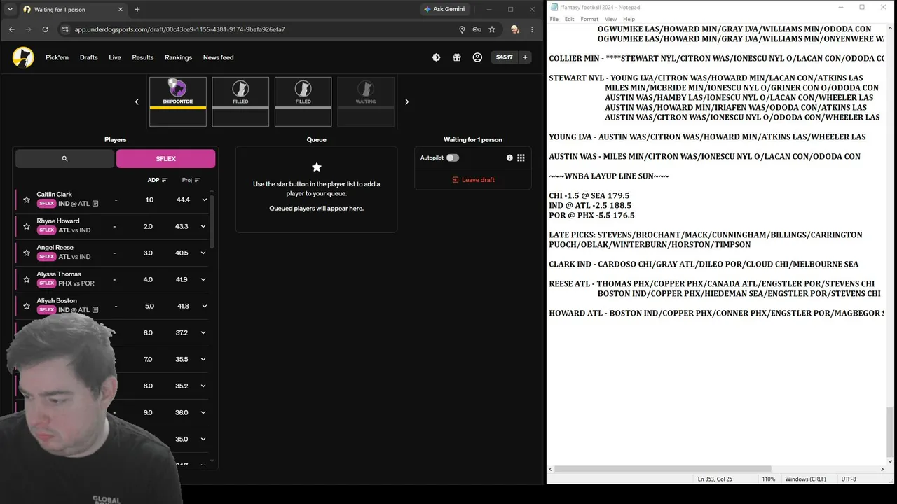This screenshot has width=897, height=504.
Task: Open the News feed nav tab
Action: (x=219, y=57)
